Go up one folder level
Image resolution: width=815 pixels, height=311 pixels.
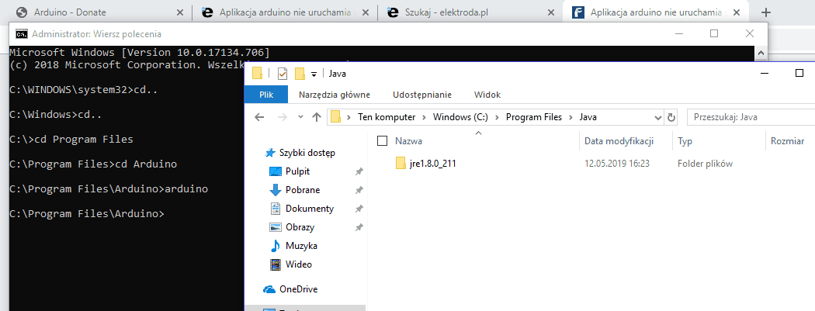(316, 117)
